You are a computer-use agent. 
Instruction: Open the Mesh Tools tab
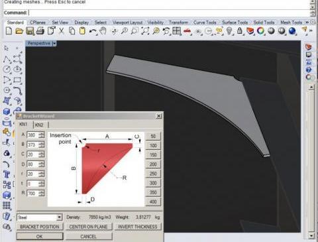point(291,23)
